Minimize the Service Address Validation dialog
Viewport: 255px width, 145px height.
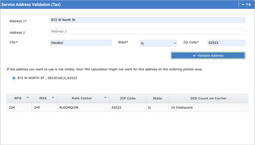pyautogui.click(x=243, y=5)
